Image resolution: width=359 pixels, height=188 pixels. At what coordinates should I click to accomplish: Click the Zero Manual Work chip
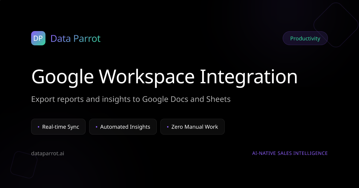(x=192, y=127)
